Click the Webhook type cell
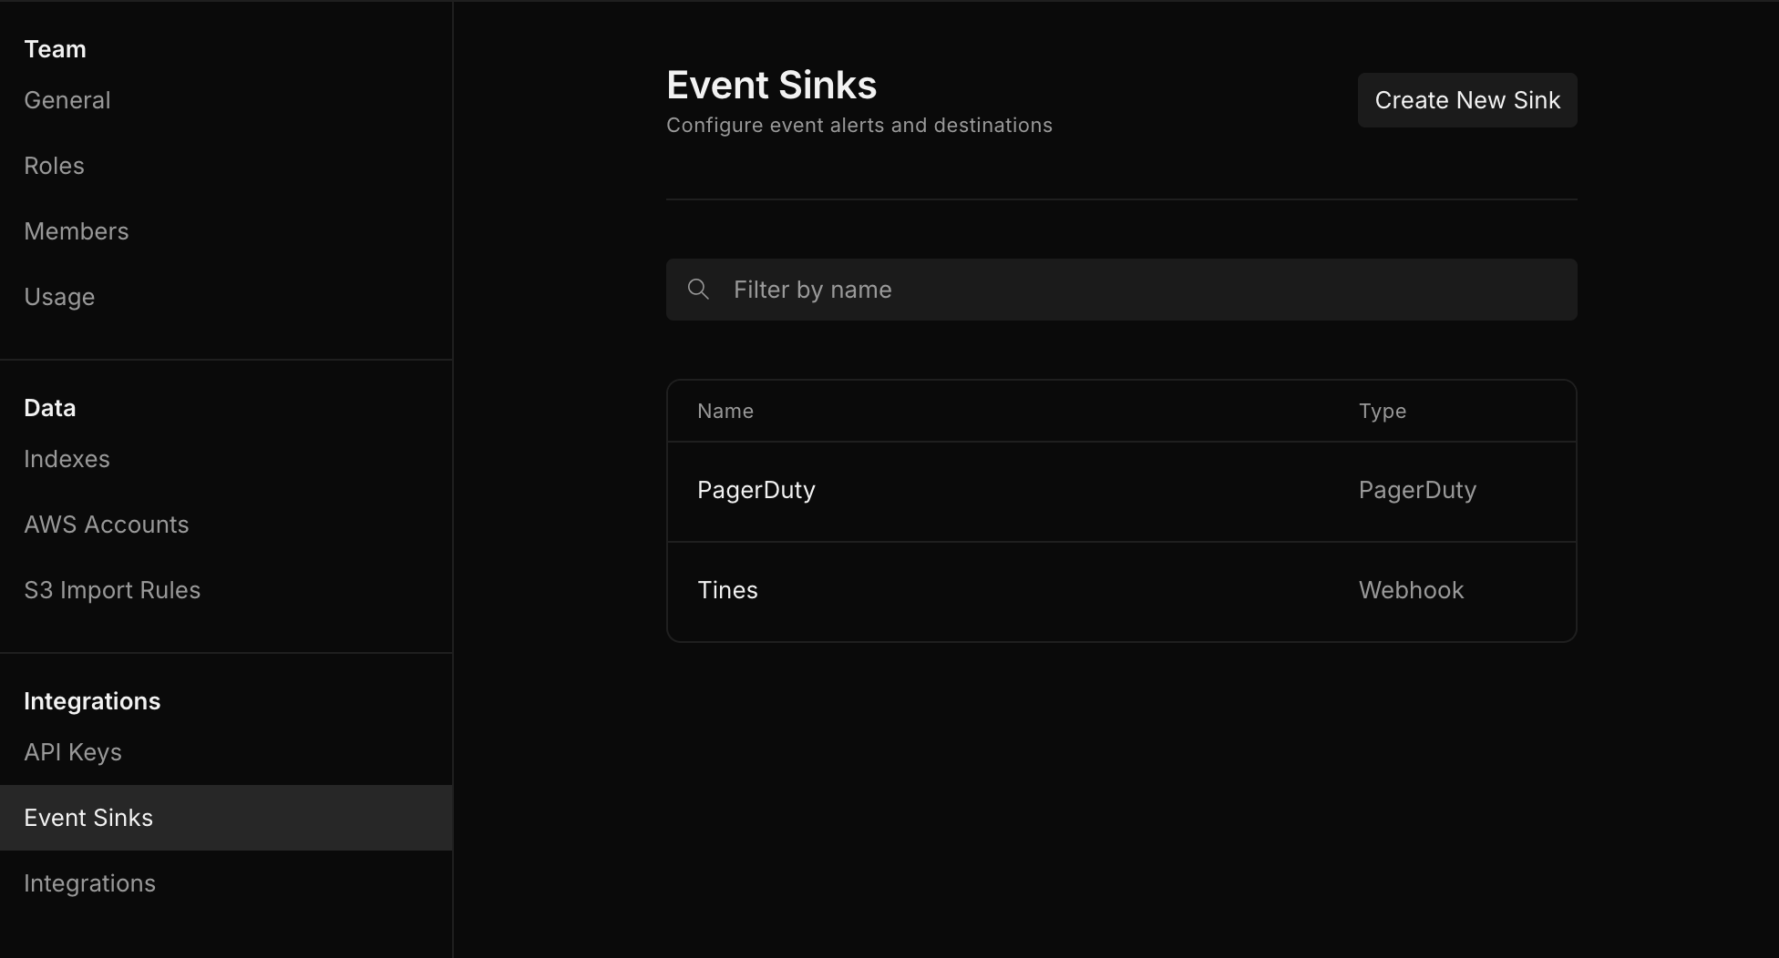 point(1411,591)
